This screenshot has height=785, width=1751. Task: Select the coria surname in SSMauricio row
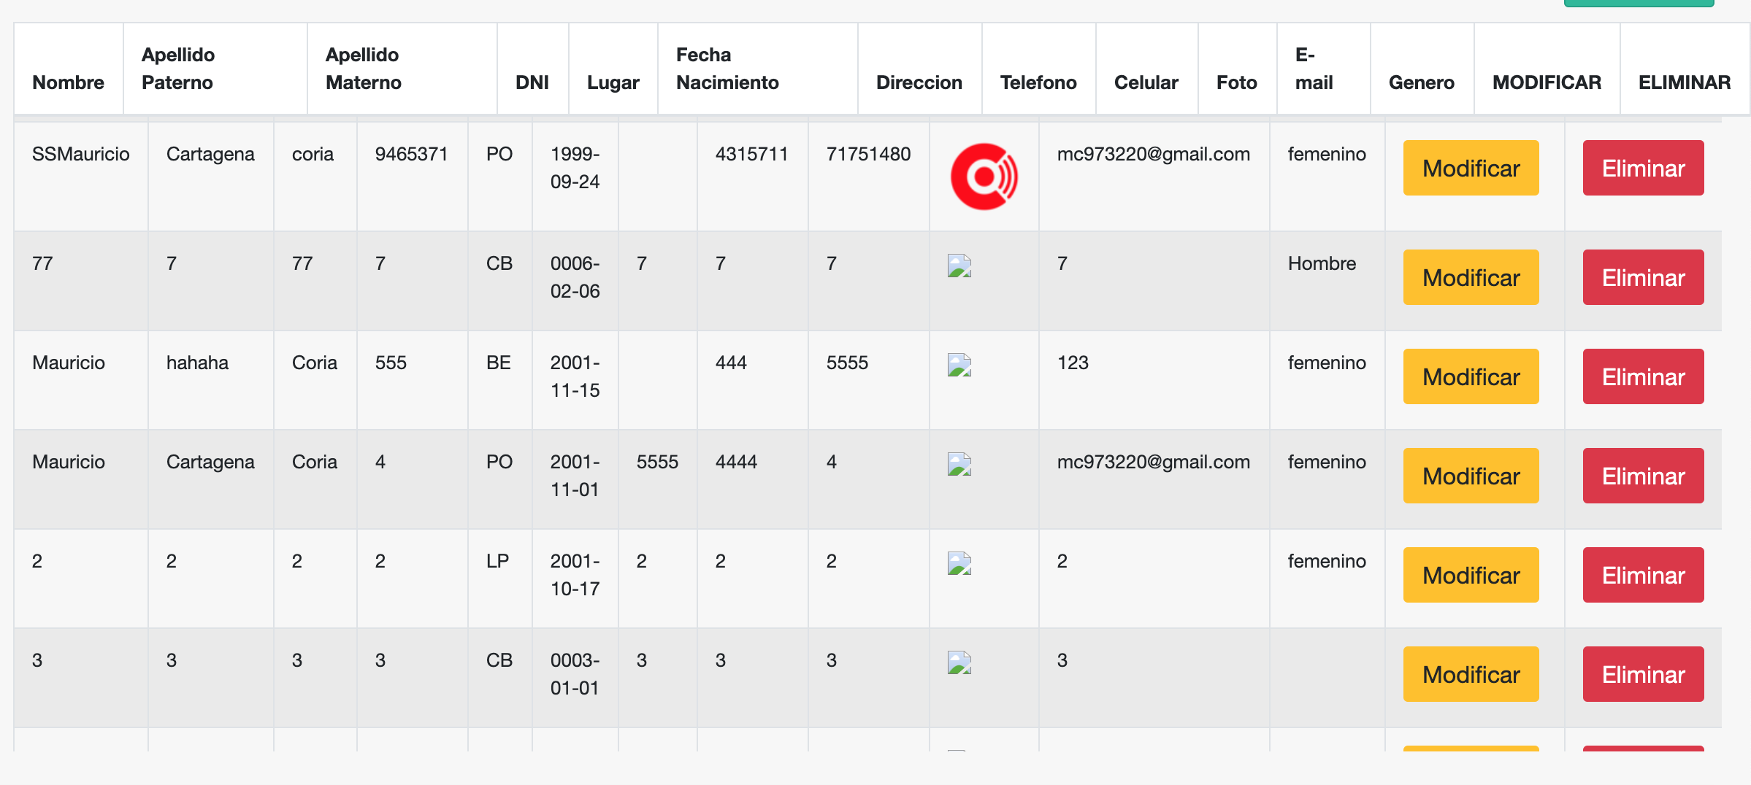[313, 154]
